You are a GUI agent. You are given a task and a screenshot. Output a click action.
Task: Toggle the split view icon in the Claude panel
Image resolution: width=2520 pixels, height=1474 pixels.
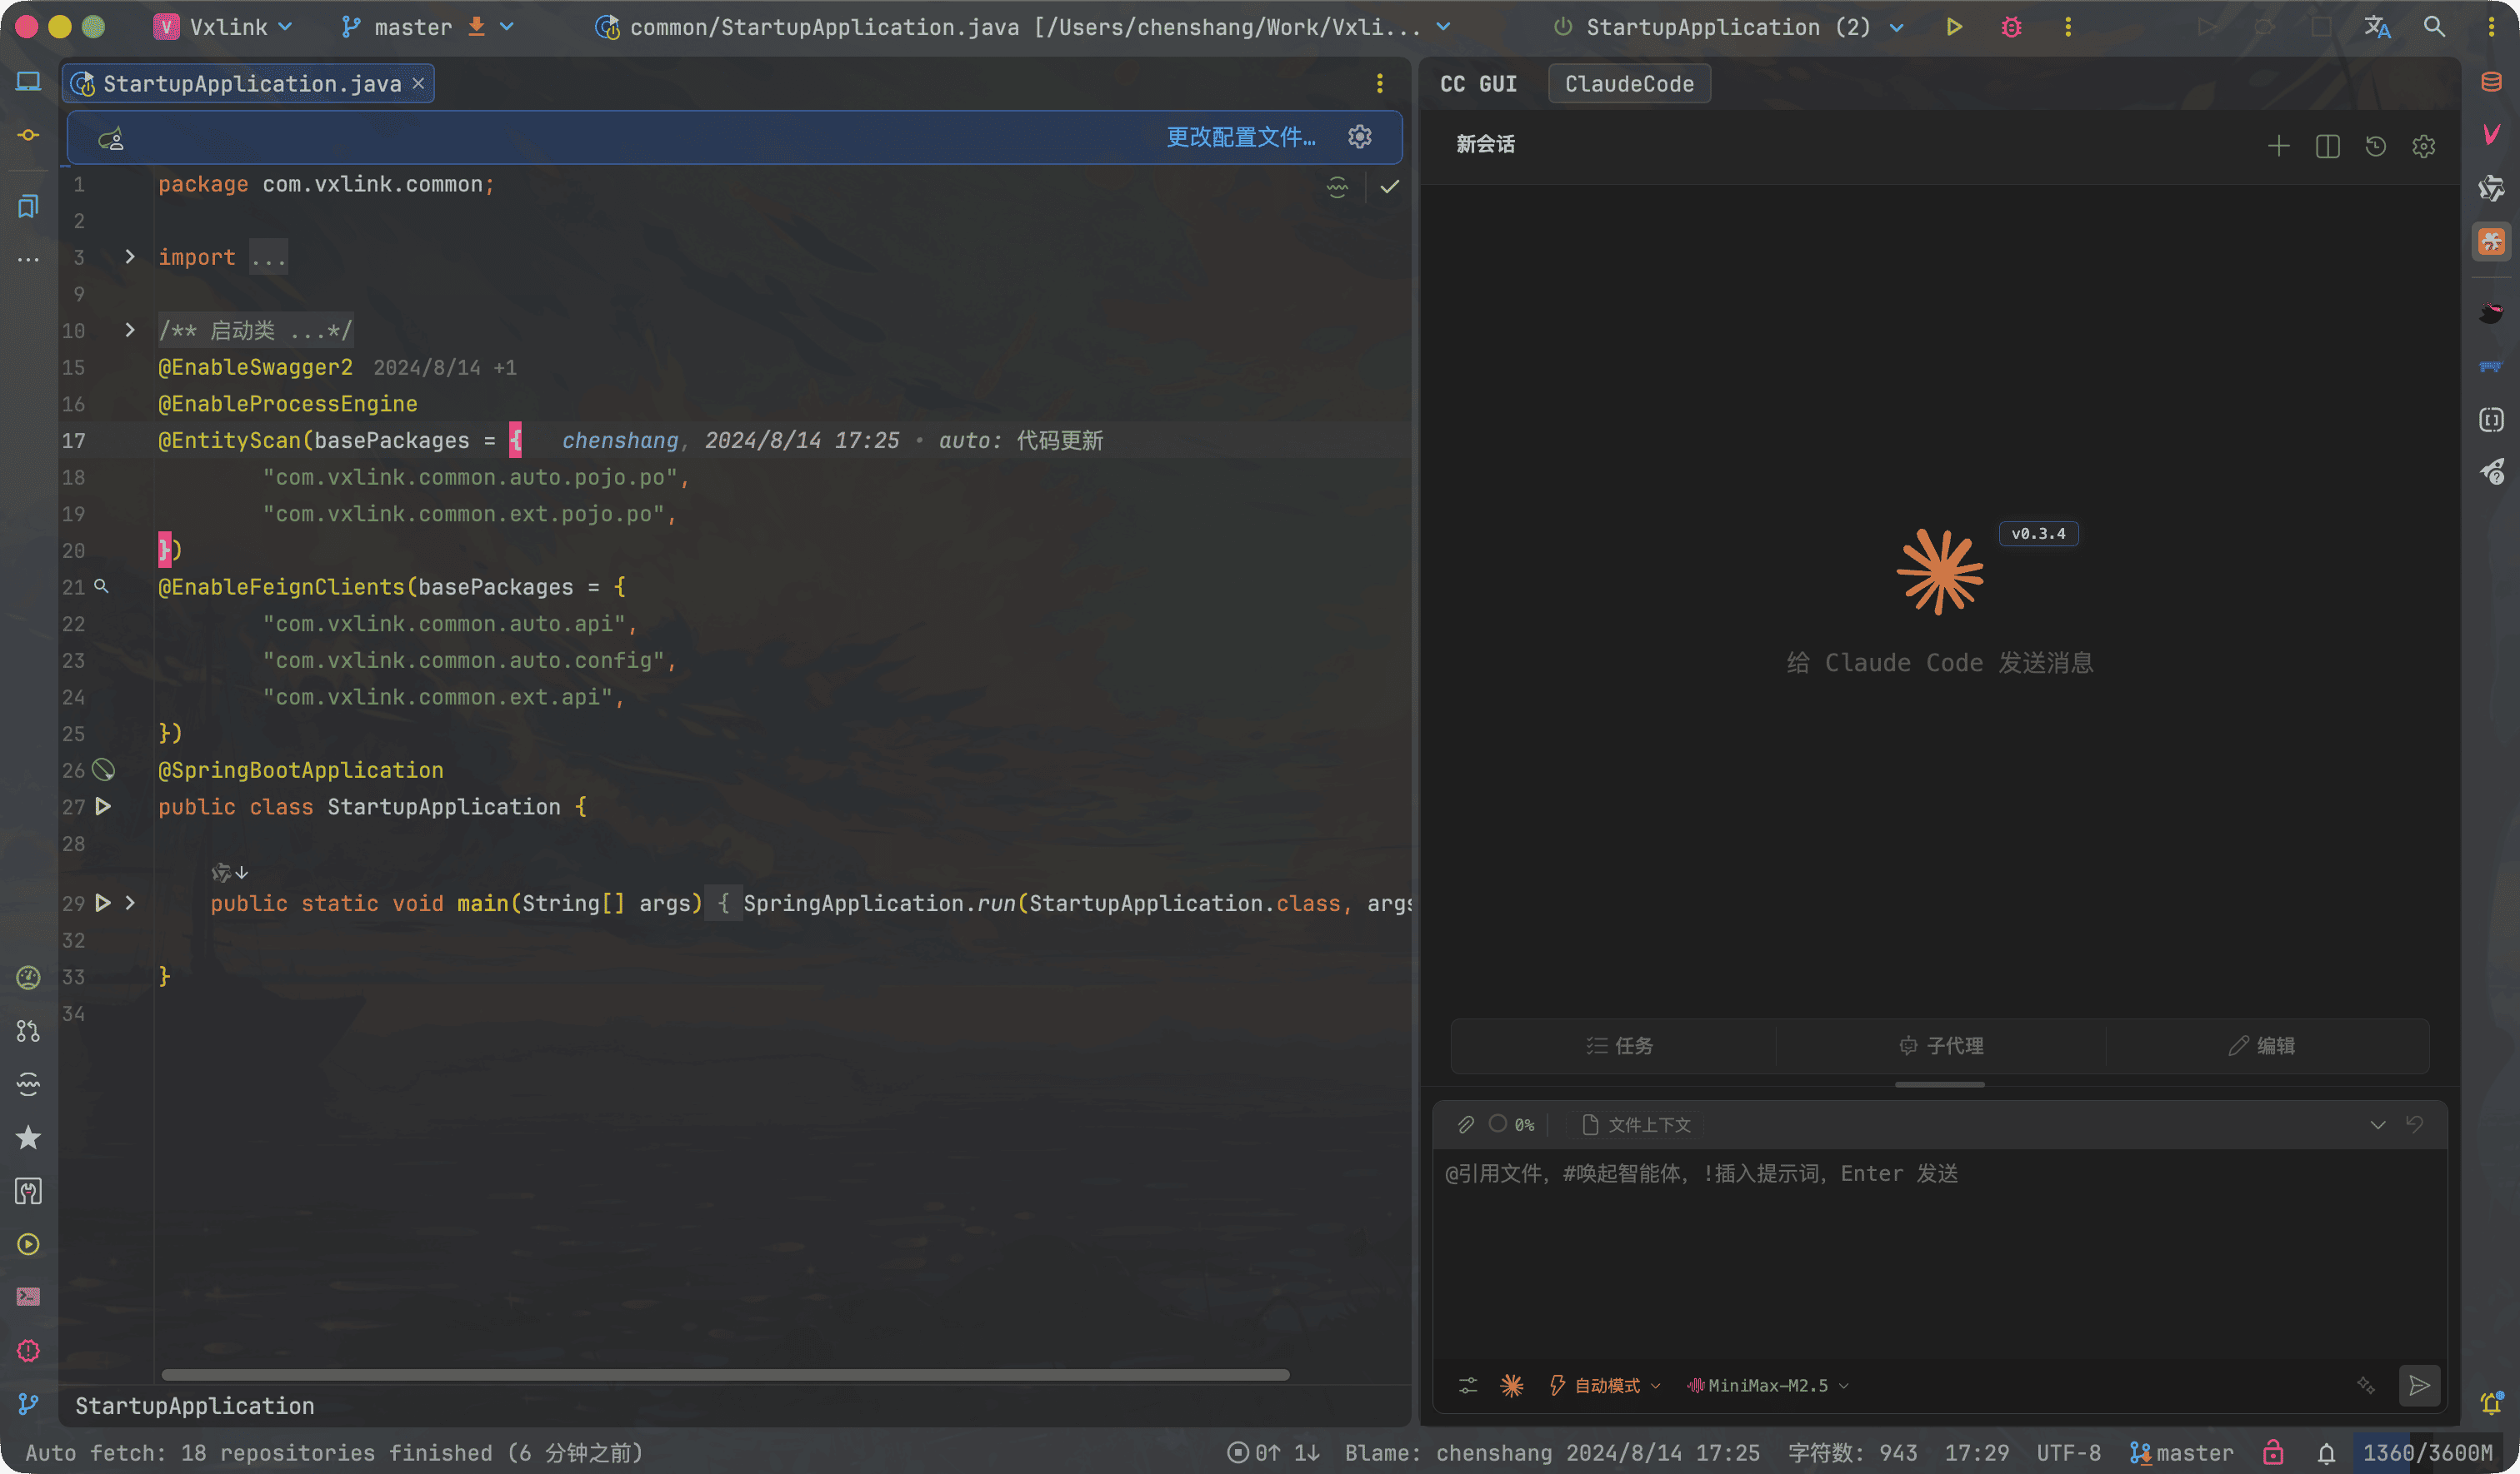pyautogui.click(x=2327, y=146)
